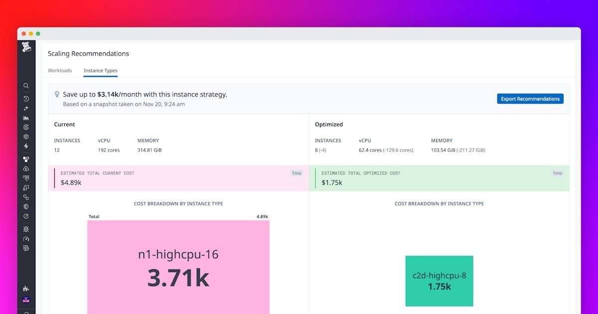Click the cloud upload sidebar icon

pos(26,168)
